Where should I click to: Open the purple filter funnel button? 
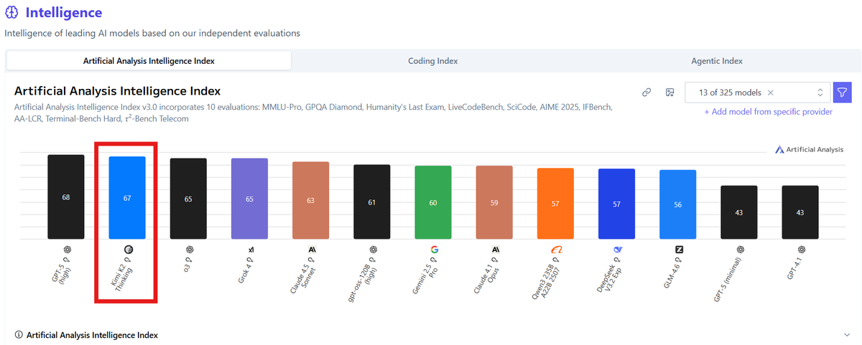(x=842, y=93)
